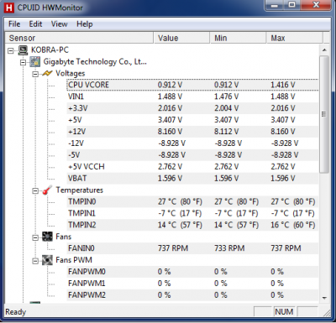
Task: Open the Help menu
Action: 85,24
